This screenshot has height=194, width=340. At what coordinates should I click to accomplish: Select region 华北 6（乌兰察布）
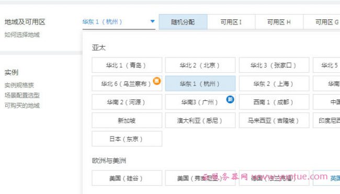point(127,84)
